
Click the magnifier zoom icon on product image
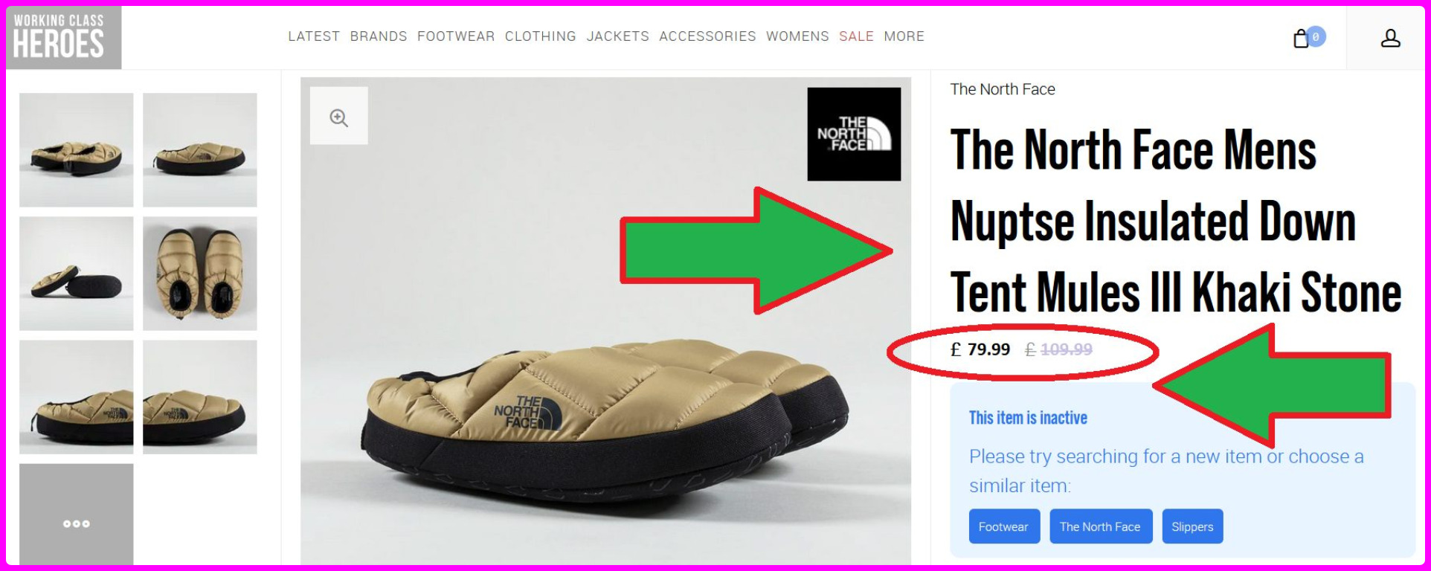tap(339, 117)
